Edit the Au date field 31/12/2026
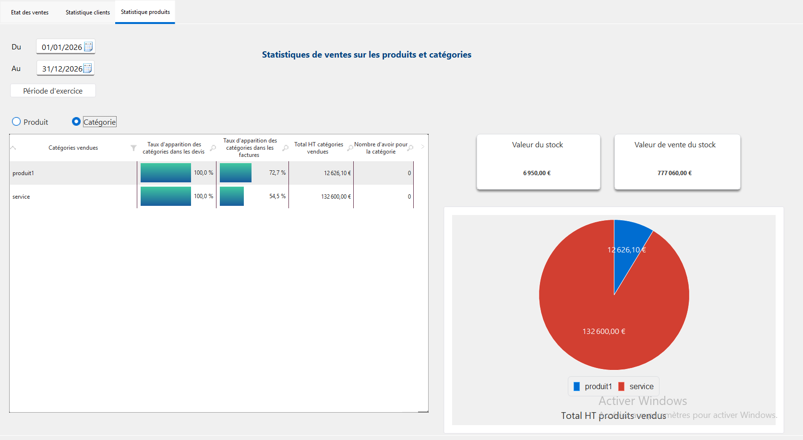Image resolution: width=803 pixels, height=440 pixels. pos(62,69)
